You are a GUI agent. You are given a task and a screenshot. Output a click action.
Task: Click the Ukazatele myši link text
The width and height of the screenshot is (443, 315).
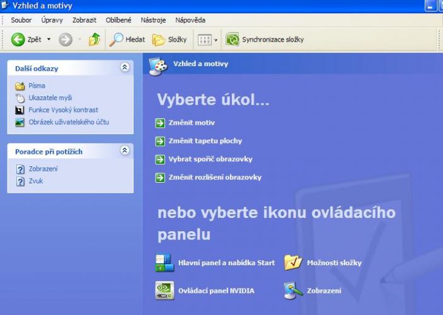tap(50, 98)
